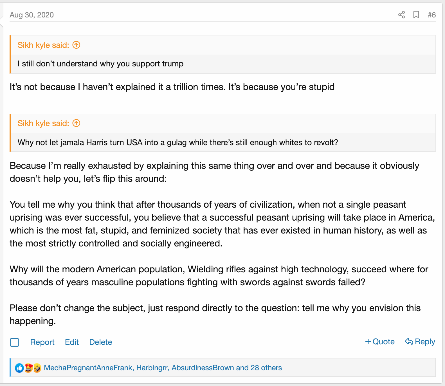The width and height of the screenshot is (445, 386).
Task: Open the #6 post permalink
Action: coord(431,15)
